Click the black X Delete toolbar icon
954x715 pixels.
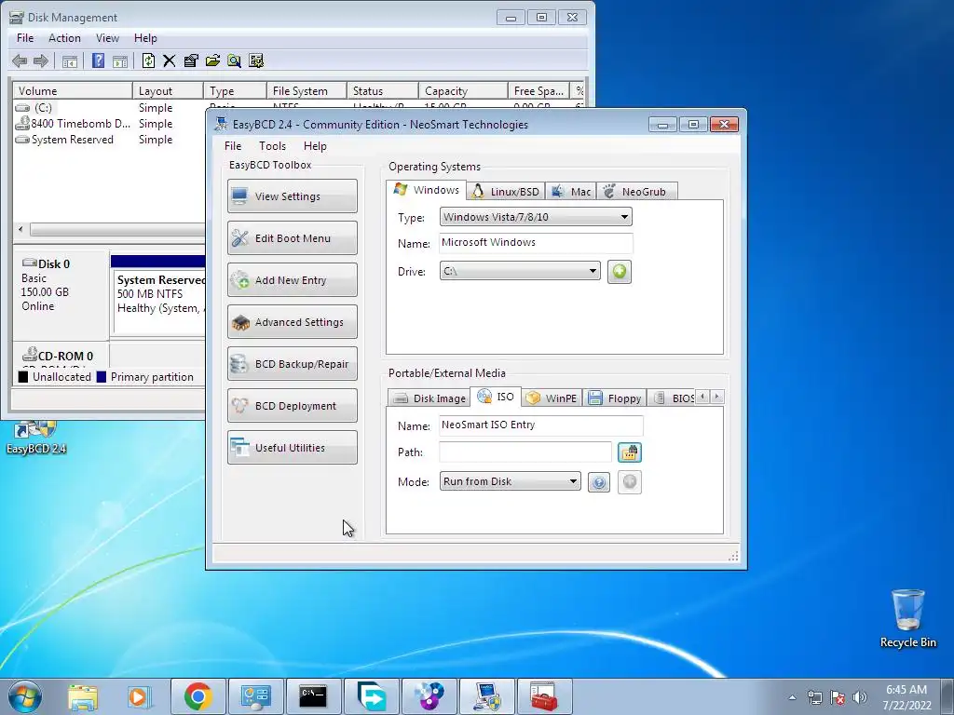(170, 61)
